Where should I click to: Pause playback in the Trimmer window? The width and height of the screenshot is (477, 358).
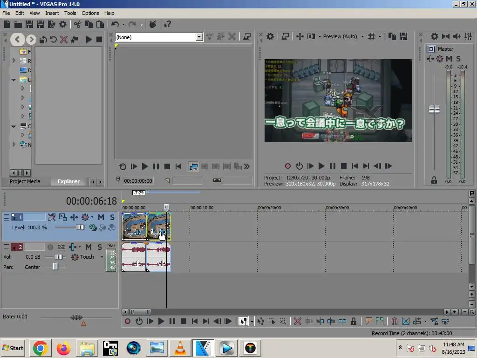pyautogui.click(x=156, y=166)
